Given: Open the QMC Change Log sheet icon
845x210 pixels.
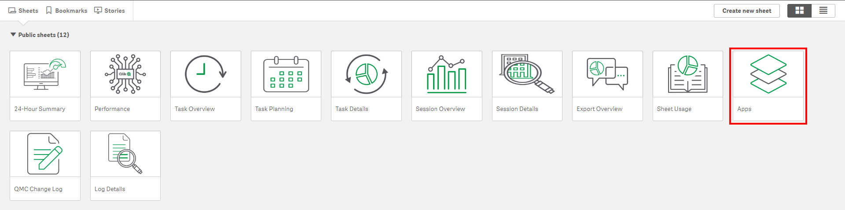Looking at the screenshot, I should (45, 154).
